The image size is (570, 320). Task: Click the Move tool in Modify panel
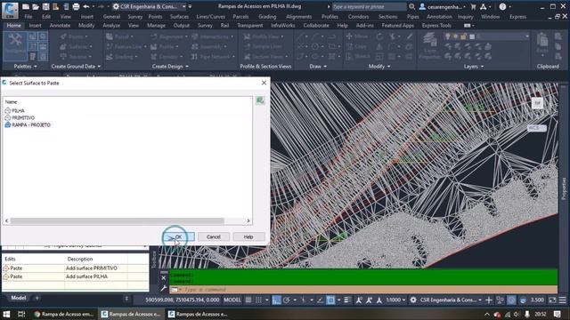click(x=357, y=36)
